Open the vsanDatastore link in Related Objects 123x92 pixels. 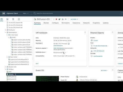[x=98, y=56]
